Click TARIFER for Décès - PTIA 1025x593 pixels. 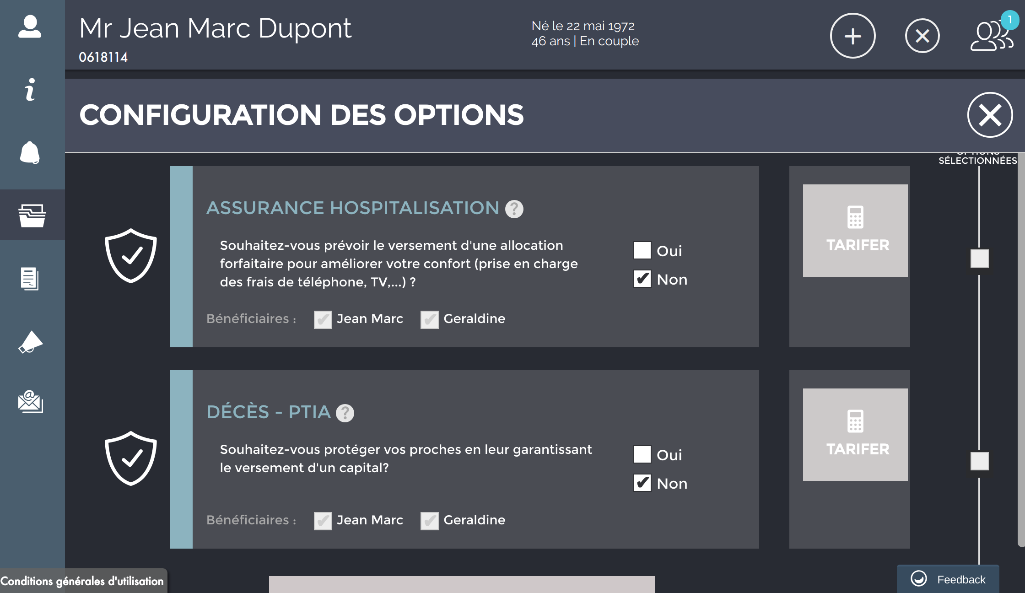[855, 435]
